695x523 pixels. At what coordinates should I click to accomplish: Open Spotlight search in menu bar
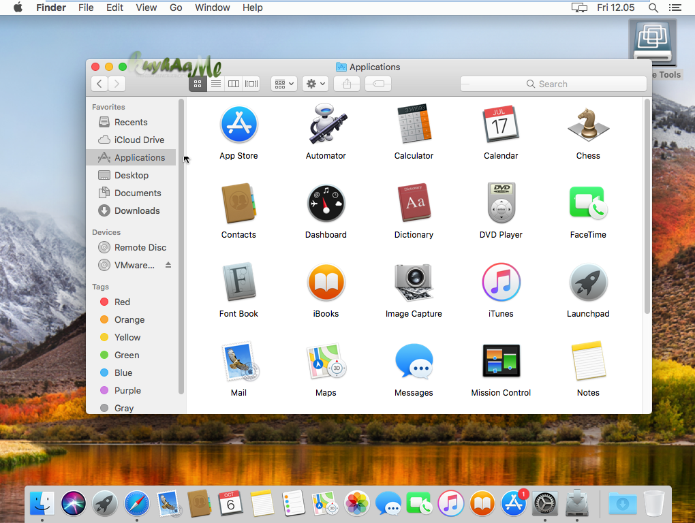coord(653,7)
